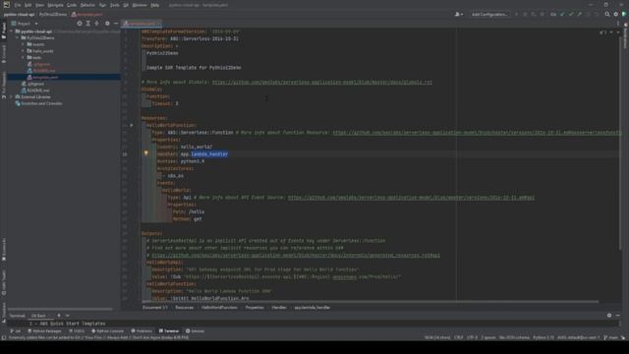Viewport: 629px width, 354px height.
Task: Click app.lambda_handler text in editor
Action: click(x=204, y=154)
